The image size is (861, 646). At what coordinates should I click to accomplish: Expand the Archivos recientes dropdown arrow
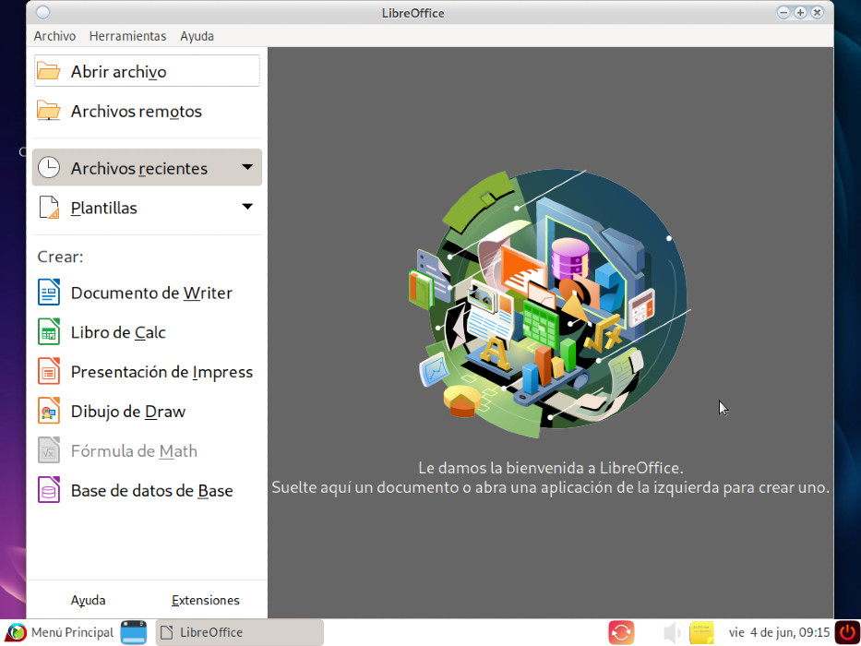point(247,167)
